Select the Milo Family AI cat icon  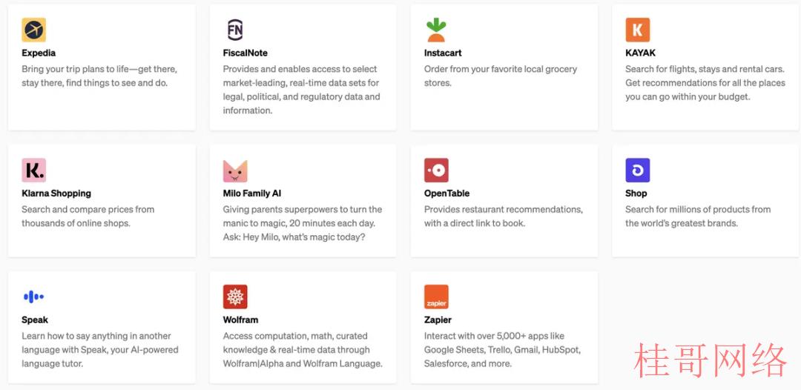click(x=235, y=171)
